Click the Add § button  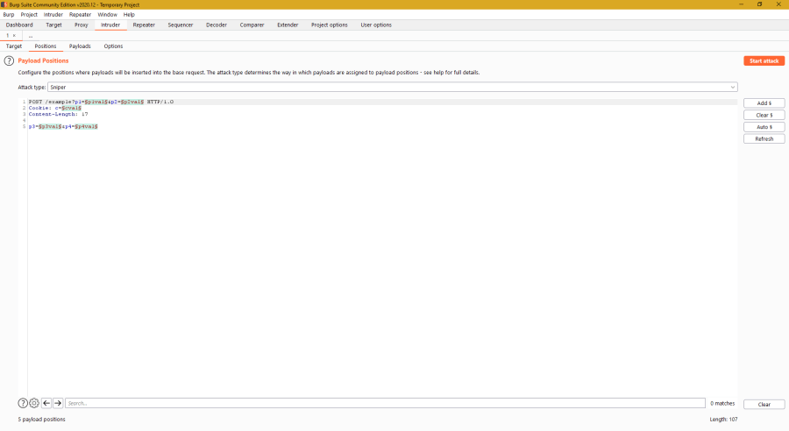pos(764,102)
